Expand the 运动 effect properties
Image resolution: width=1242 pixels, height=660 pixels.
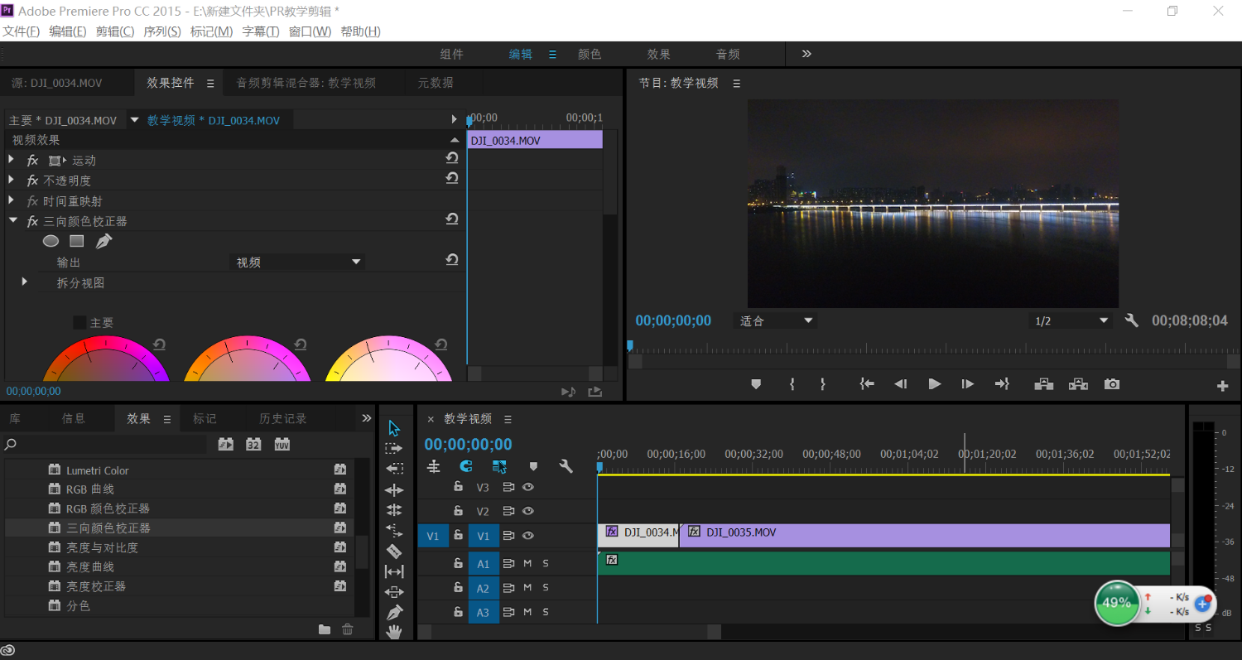(x=12, y=159)
